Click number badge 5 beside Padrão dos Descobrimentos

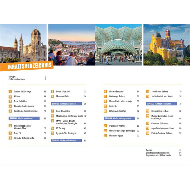point(10,111)
